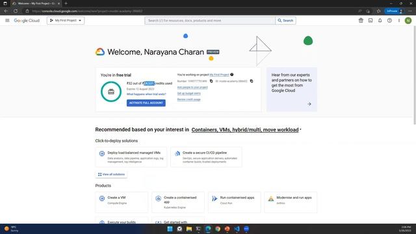Screen dimensions: 416x234
Task: Copy the project ID
Action: coord(252,81)
